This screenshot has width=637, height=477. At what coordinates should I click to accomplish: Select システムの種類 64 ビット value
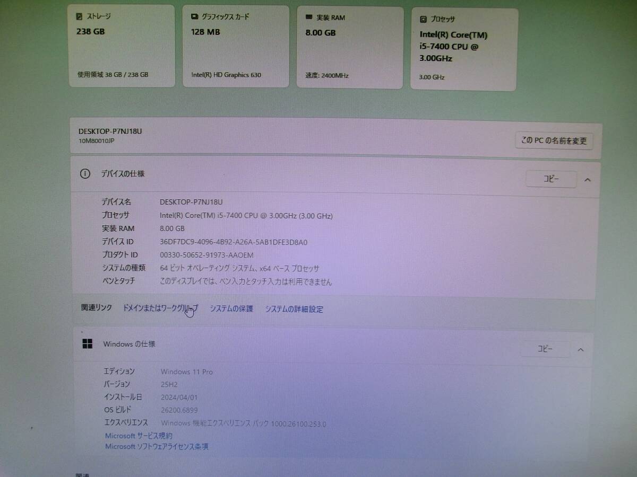[239, 268]
